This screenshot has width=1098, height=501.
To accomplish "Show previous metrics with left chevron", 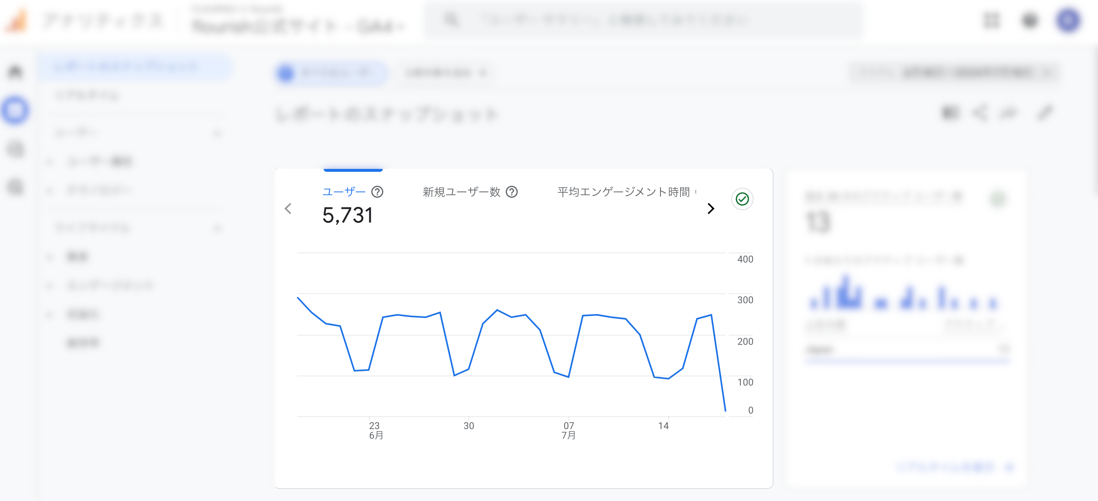I will 288,209.
